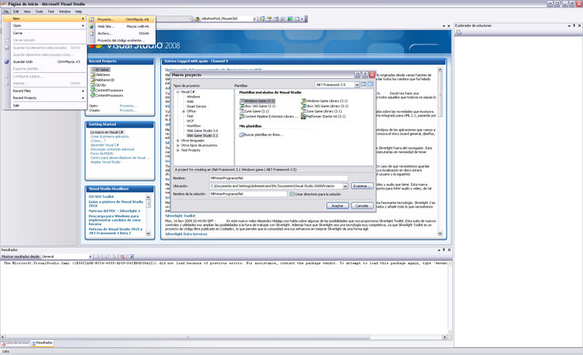The image size is (583, 355).
Task: Click Crear la primera aplicación link
Action: coord(110,136)
